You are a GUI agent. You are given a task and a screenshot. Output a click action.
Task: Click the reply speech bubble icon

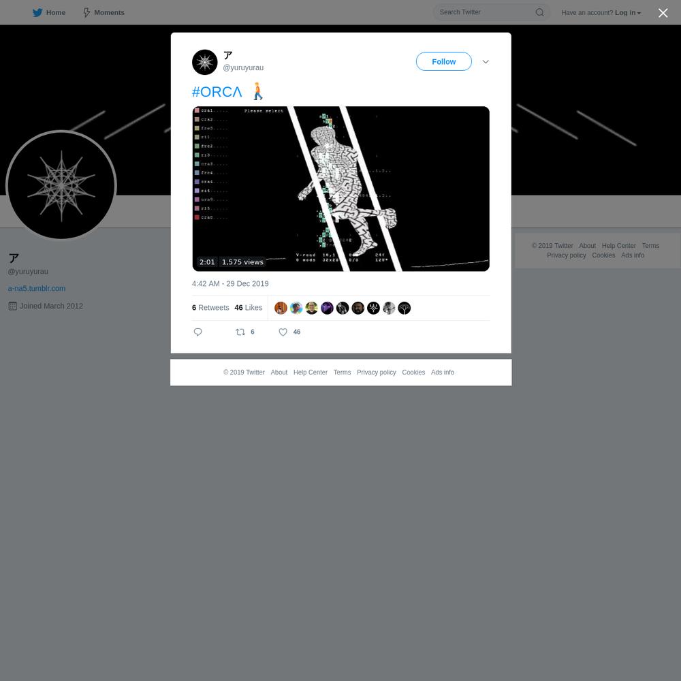click(x=197, y=332)
